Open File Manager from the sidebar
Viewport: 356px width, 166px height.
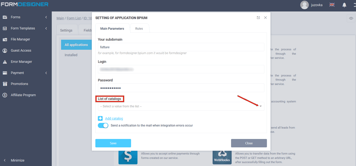point(20,39)
